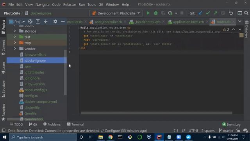Open the File menu
Viewport: 250px width, 141px height.
[x=11, y=4]
